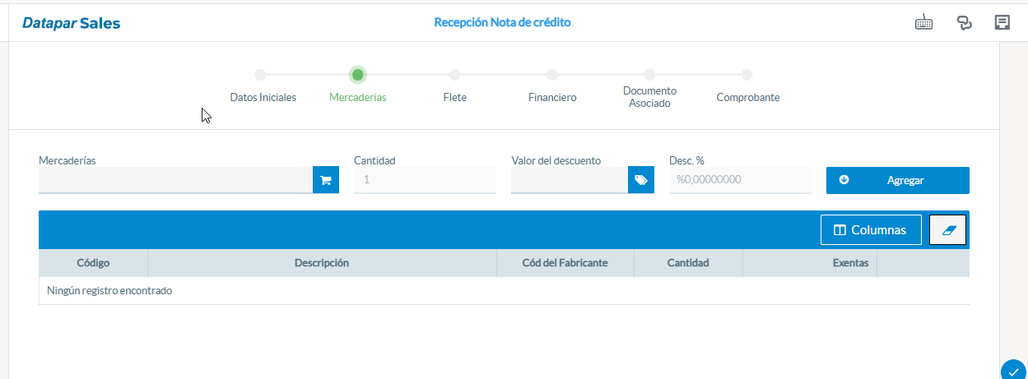
Task: Sort by the Código column header
Action: point(93,263)
